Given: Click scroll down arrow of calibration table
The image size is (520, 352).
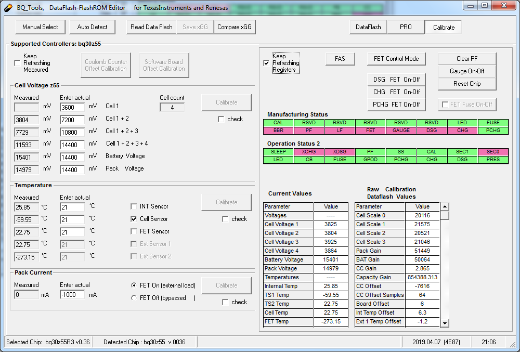Looking at the screenshot, I should pyautogui.click(x=445, y=322).
